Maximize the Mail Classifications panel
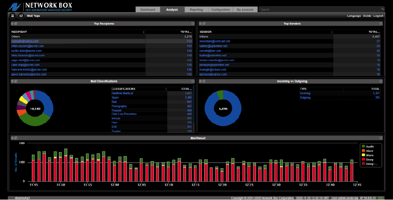Screen dimensions: 393x200 tap(193, 81)
